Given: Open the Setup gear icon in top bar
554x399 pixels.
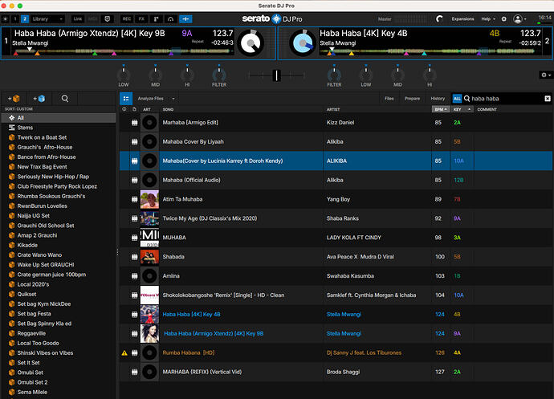Looking at the screenshot, I should pos(504,18).
